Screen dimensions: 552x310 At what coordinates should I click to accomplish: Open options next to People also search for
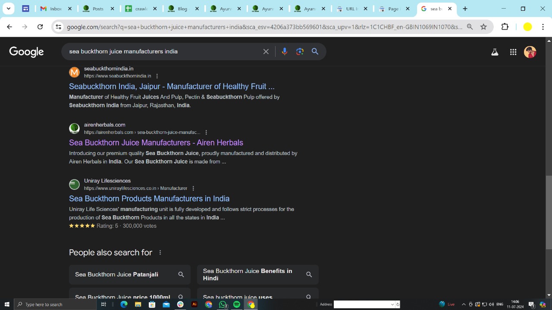pos(160,253)
